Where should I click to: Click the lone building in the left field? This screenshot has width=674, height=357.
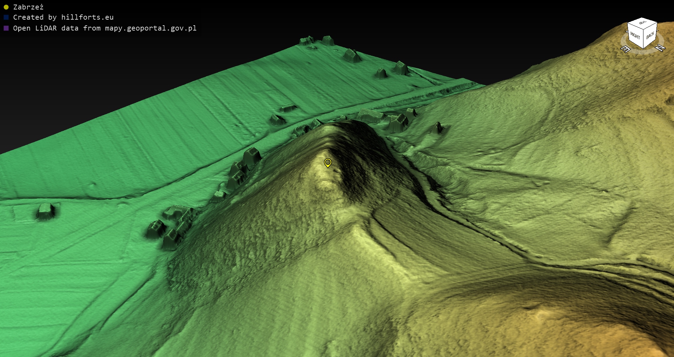tap(46, 211)
